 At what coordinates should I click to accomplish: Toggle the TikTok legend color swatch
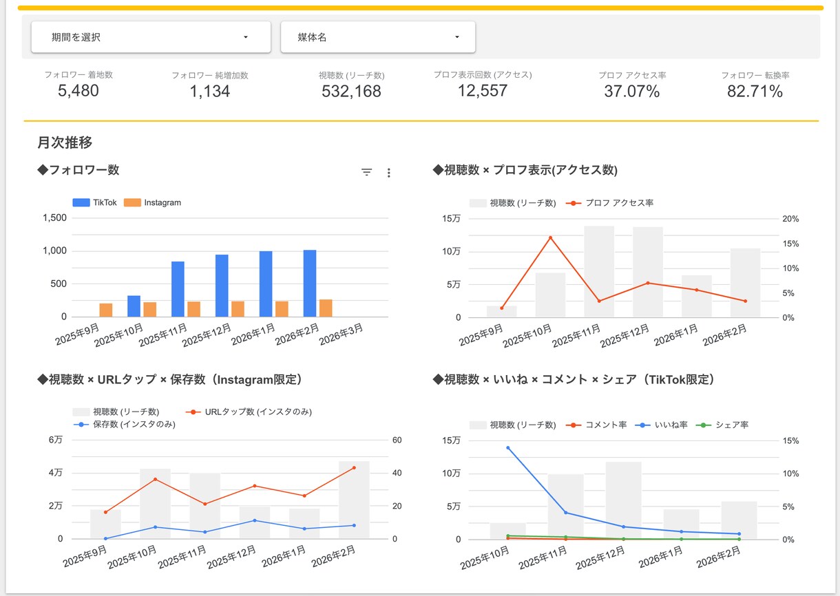[81, 203]
